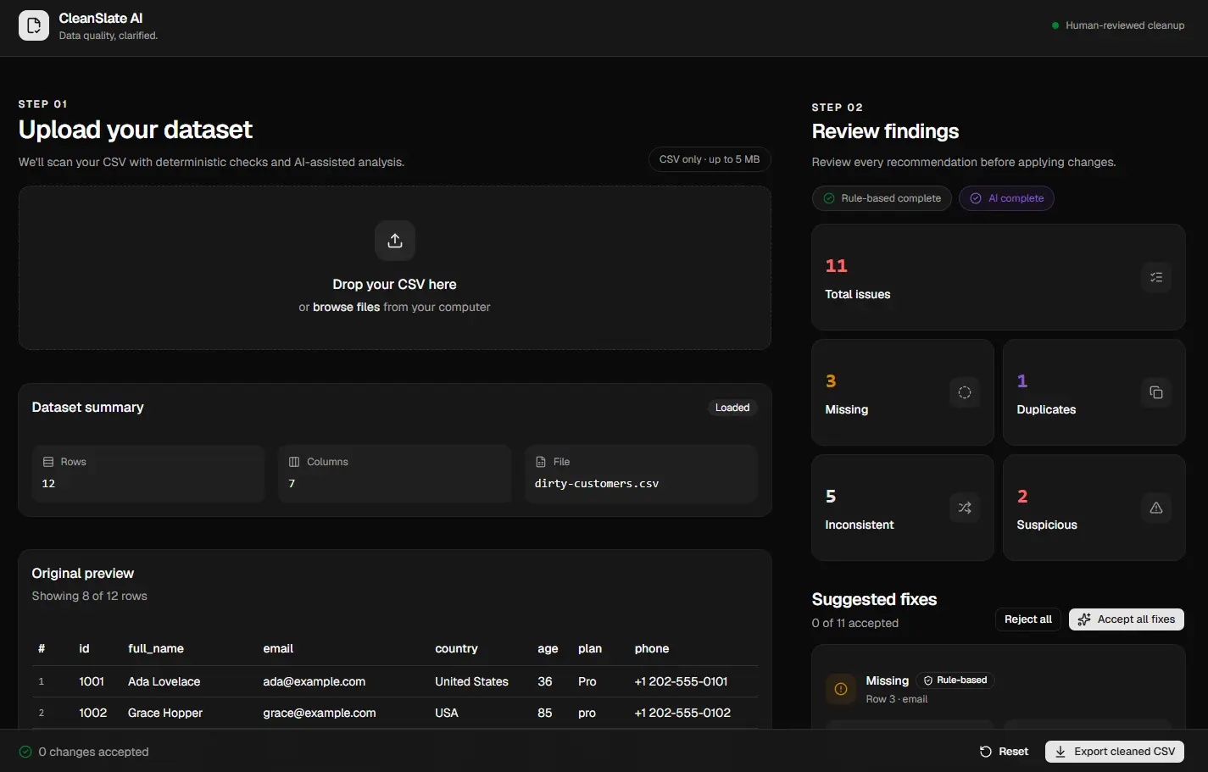Viewport: 1208px width, 772px height.
Task: Click the Missing card dashed circle icon
Action: (965, 392)
